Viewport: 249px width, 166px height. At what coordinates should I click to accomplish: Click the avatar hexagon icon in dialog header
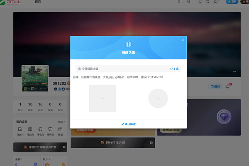pos(128,44)
